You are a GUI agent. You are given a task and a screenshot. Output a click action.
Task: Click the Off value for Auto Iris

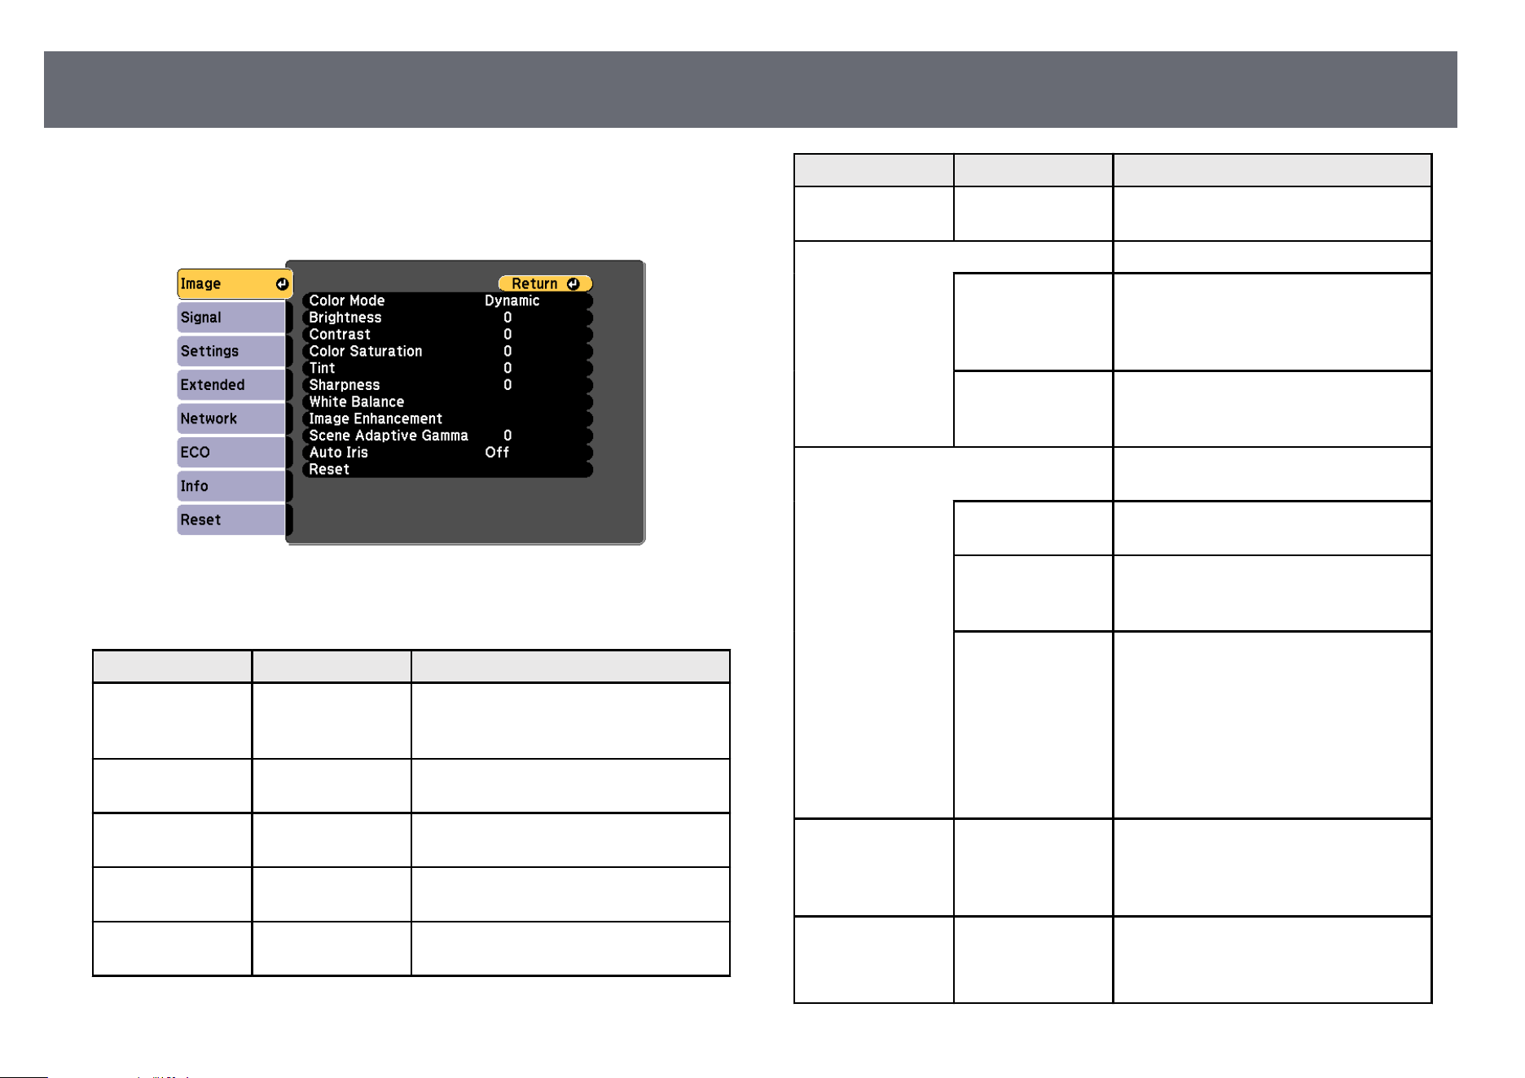pos(497,453)
